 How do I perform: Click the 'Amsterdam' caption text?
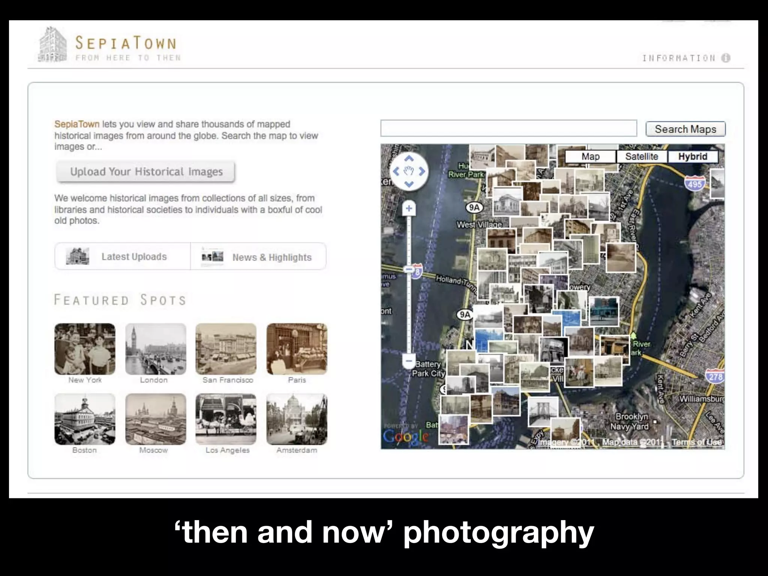pos(297,450)
